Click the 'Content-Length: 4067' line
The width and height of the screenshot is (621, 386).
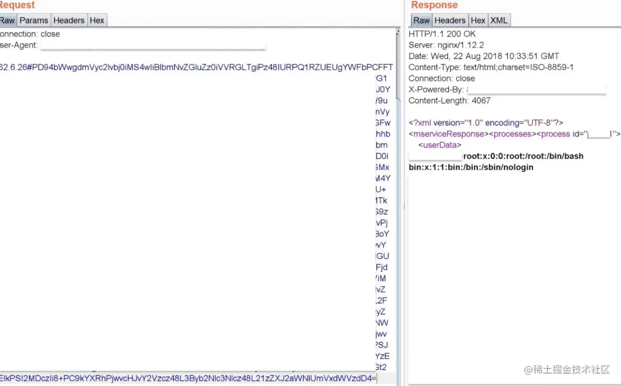click(449, 101)
